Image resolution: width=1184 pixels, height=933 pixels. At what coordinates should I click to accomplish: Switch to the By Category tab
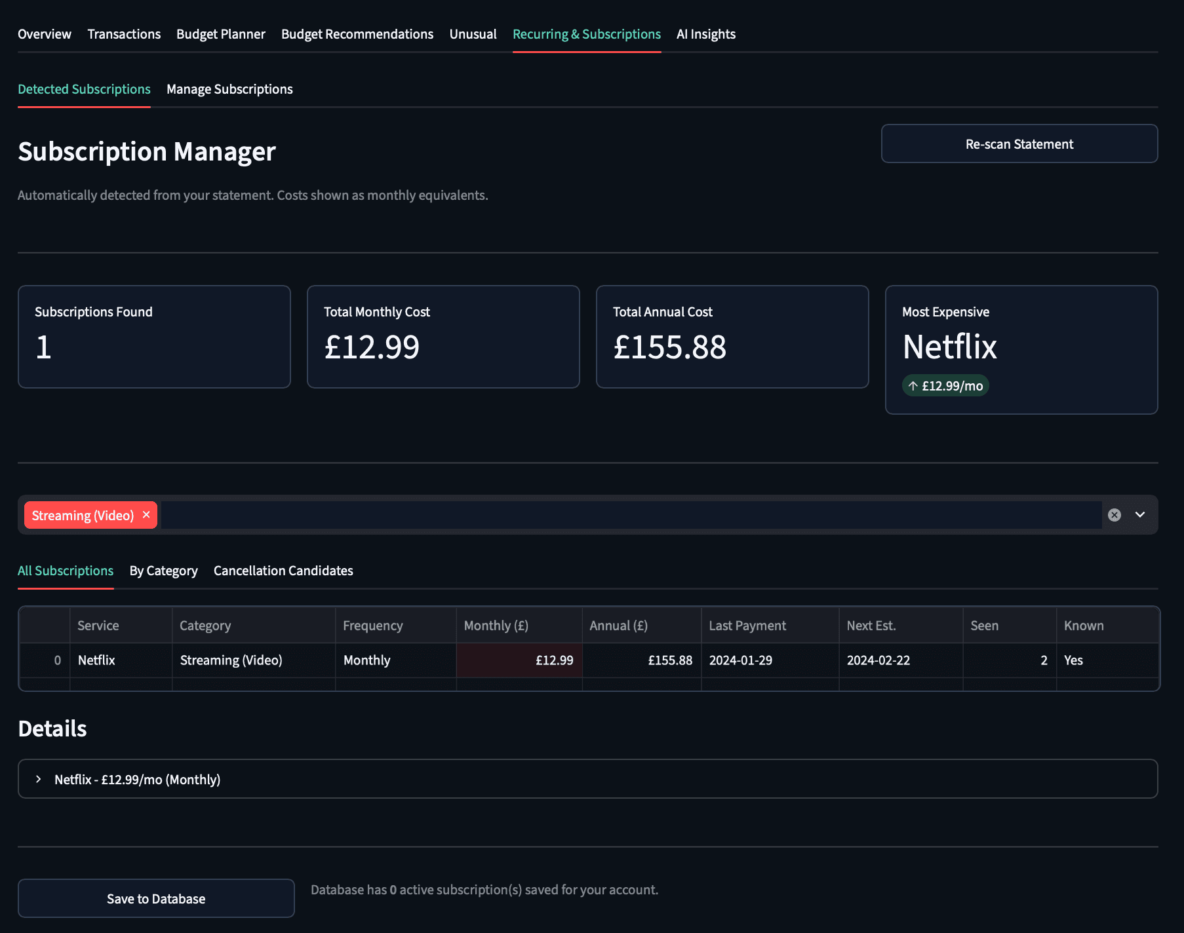click(x=164, y=571)
